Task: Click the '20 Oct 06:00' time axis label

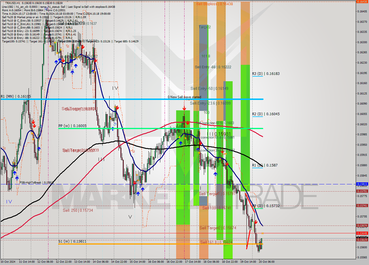Action: [x=267, y=262]
